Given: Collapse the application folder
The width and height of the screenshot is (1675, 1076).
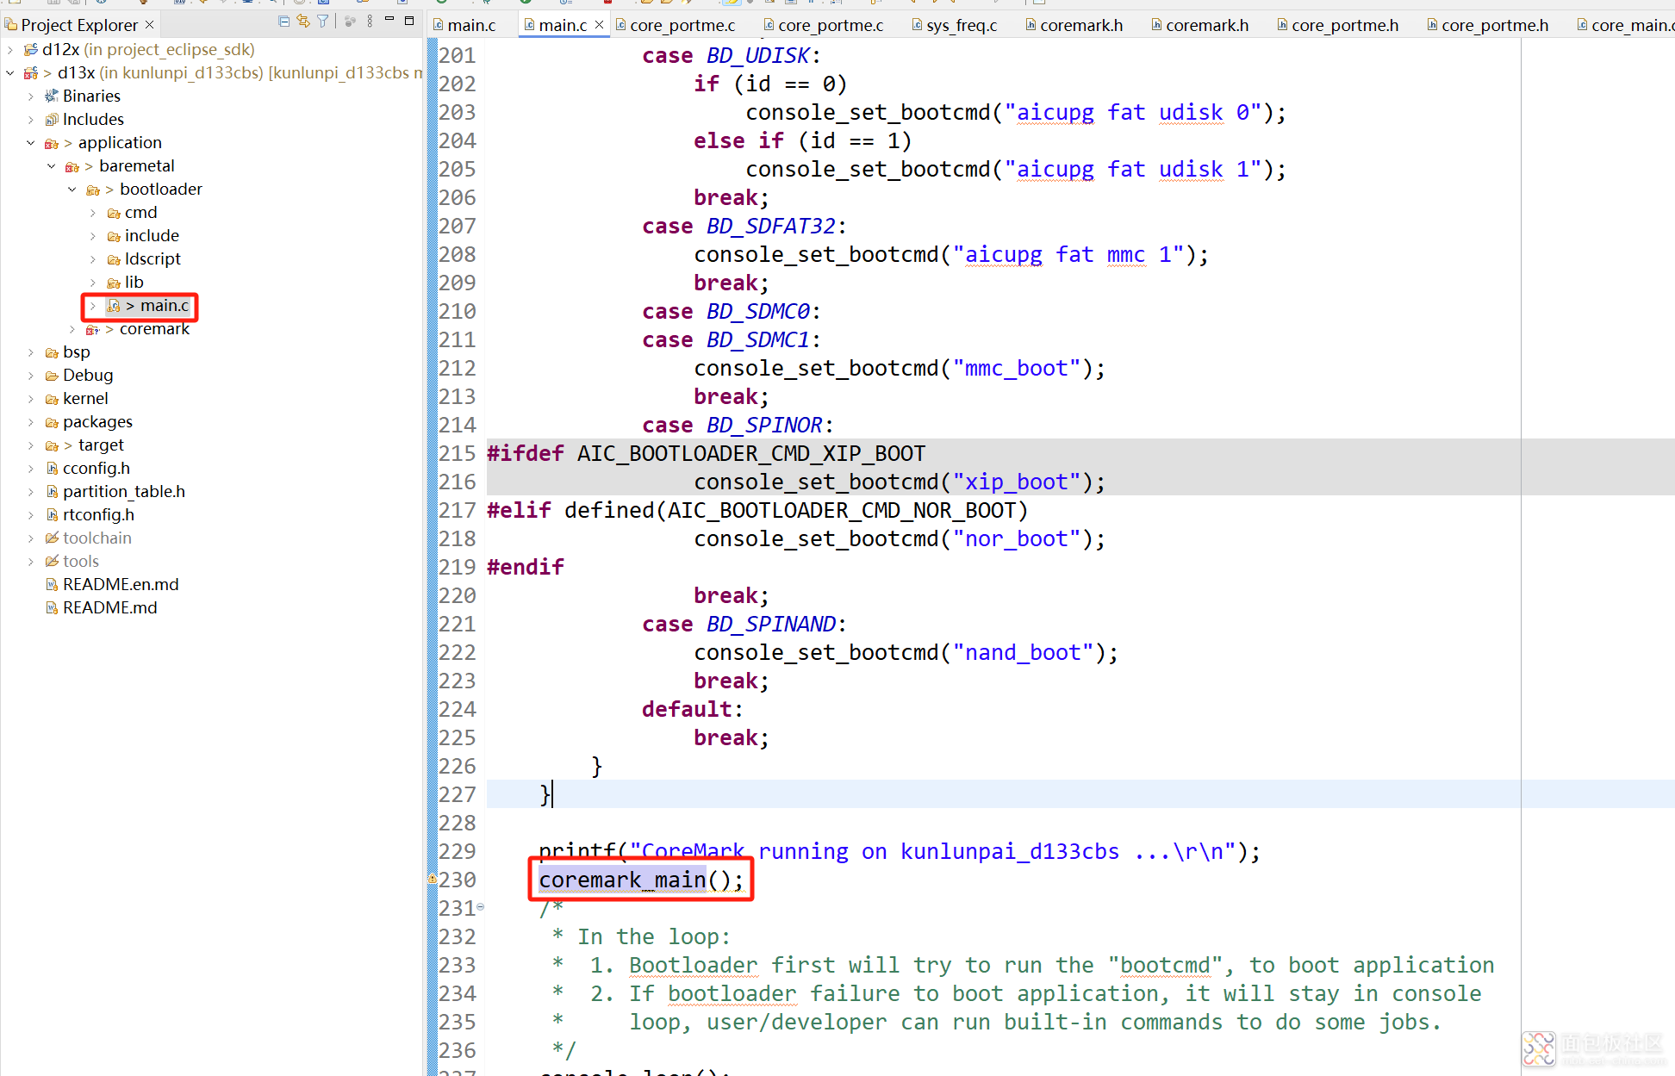Looking at the screenshot, I should coord(31,143).
